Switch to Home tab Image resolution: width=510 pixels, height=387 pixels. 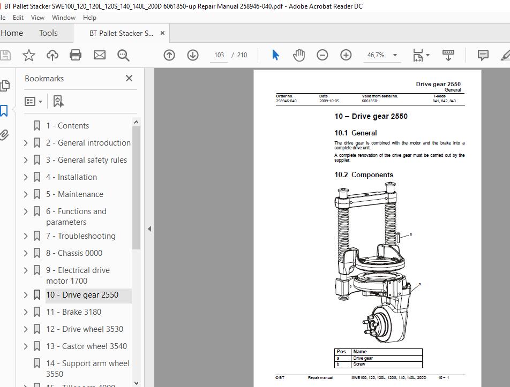12,33
